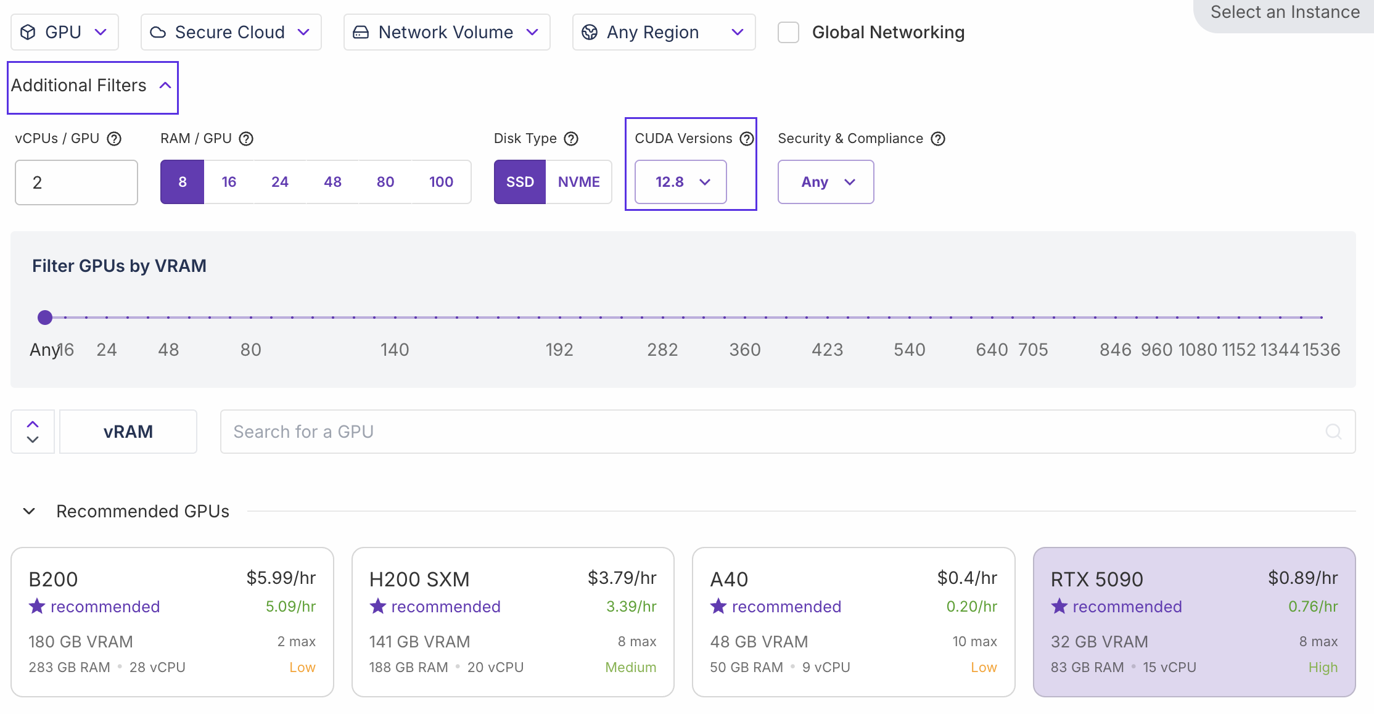The width and height of the screenshot is (1374, 714).
Task: Click the search magnifier icon
Action: pos(1333,432)
